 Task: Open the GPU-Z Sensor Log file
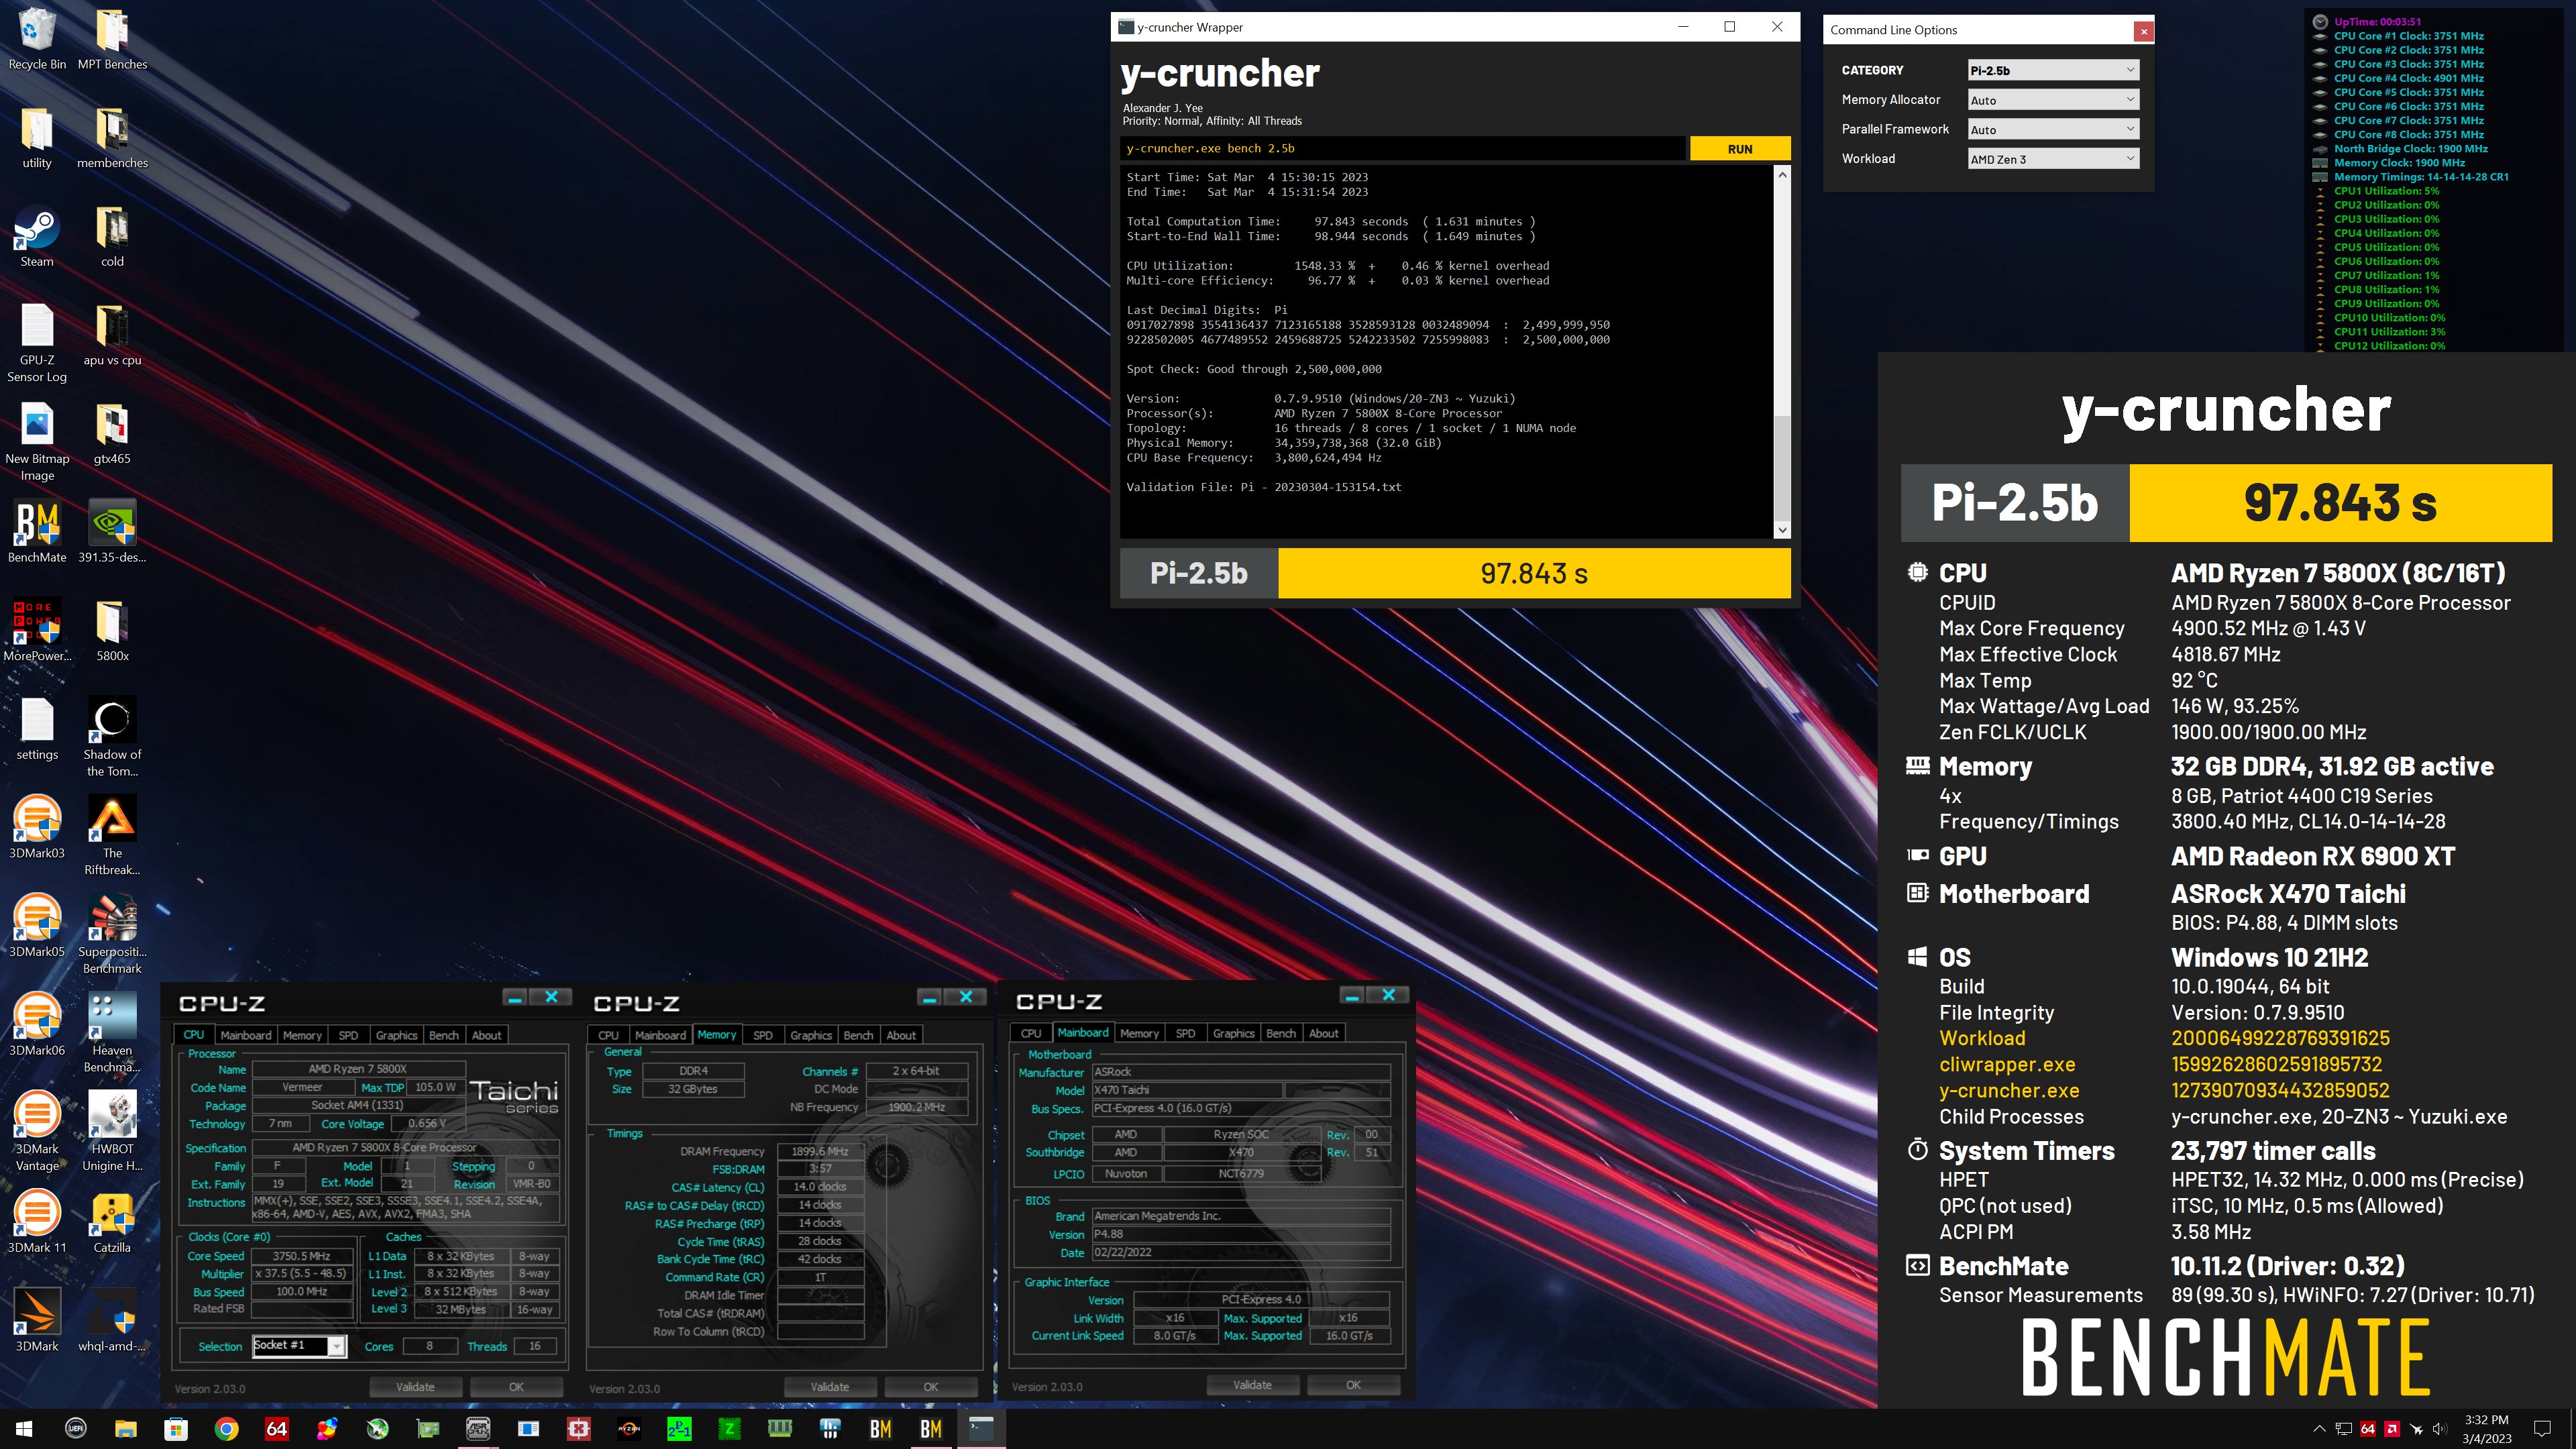pyautogui.click(x=37, y=343)
